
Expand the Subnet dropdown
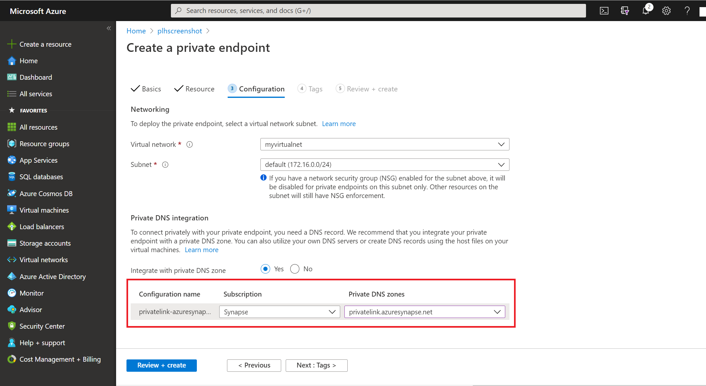point(502,164)
